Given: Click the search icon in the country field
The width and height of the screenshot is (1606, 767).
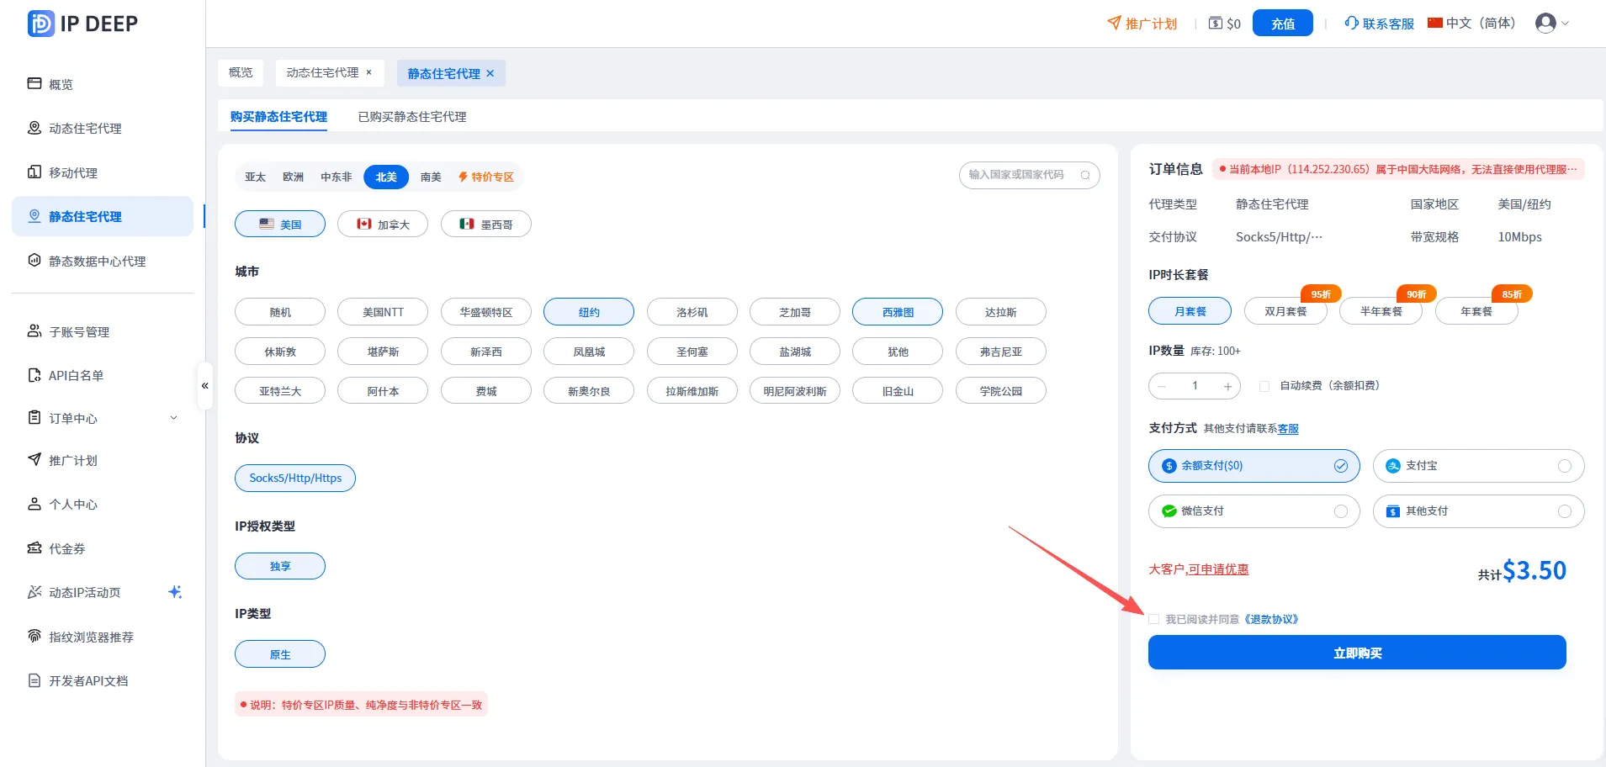Looking at the screenshot, I should [x=1085, y=175].
